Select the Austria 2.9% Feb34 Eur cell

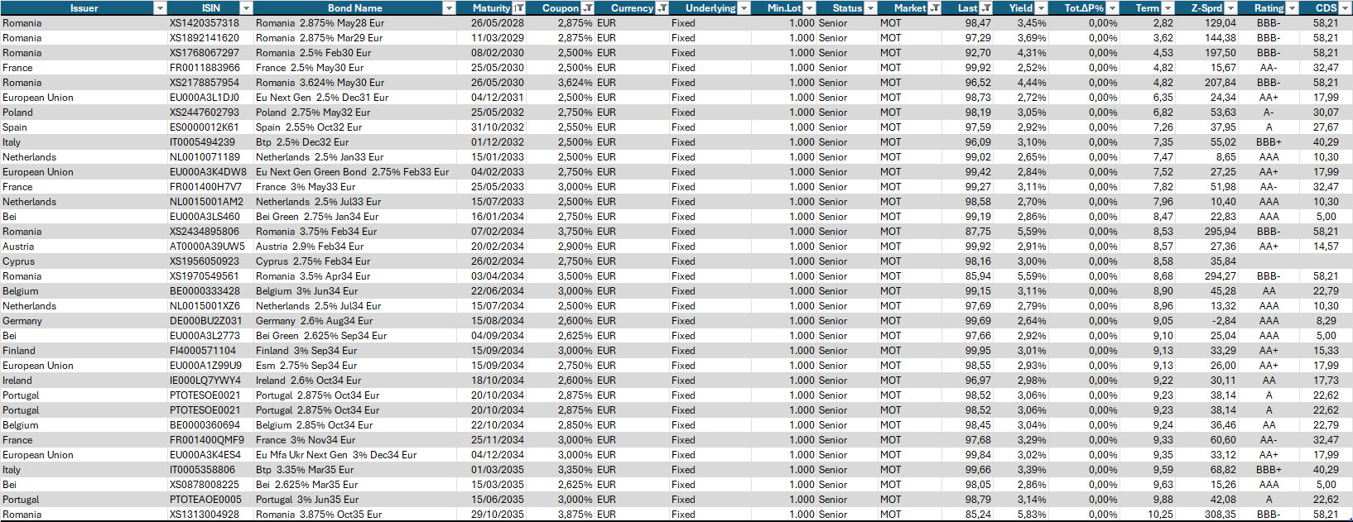(x=310, y=247)
